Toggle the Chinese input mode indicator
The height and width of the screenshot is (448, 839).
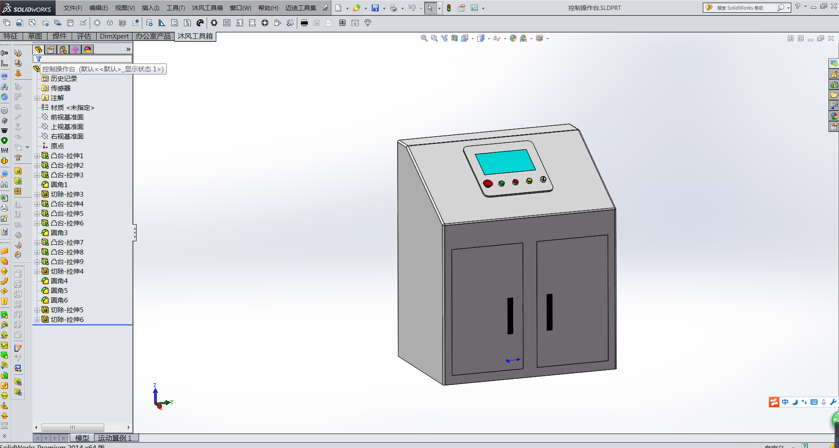785,402
